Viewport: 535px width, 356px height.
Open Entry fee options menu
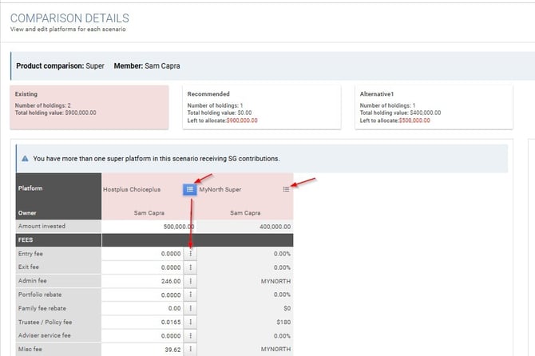[x=190, y=253]
